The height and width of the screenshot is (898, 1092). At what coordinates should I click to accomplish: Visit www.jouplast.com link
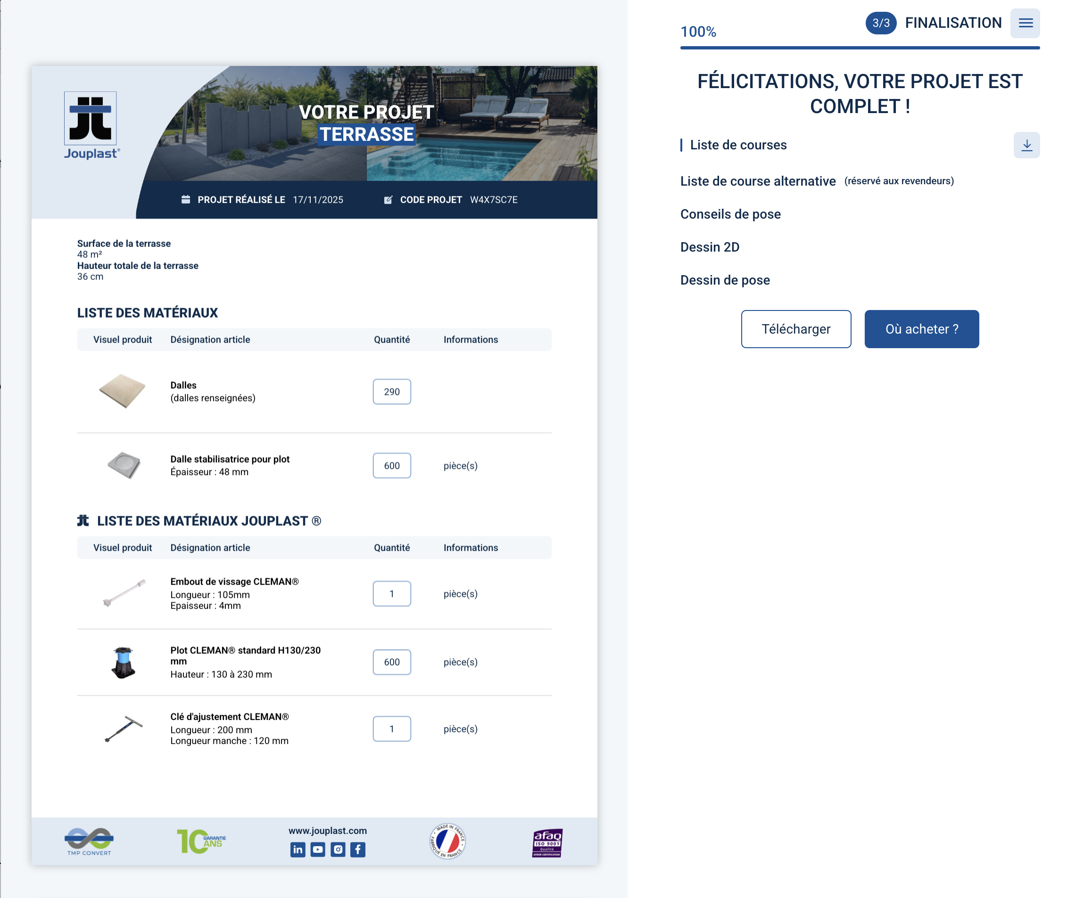tap(328, 831)
